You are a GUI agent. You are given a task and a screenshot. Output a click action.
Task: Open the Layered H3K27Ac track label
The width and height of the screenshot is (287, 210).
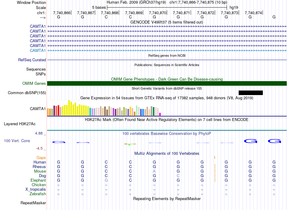pyautogui.click(x=20, y=124)
